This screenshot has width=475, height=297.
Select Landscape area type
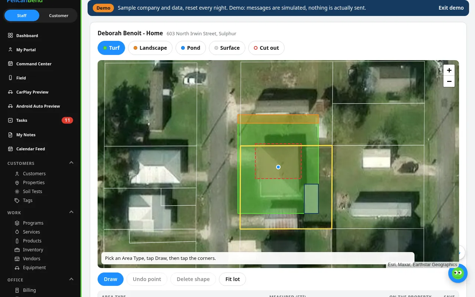[x=150, y=48]
